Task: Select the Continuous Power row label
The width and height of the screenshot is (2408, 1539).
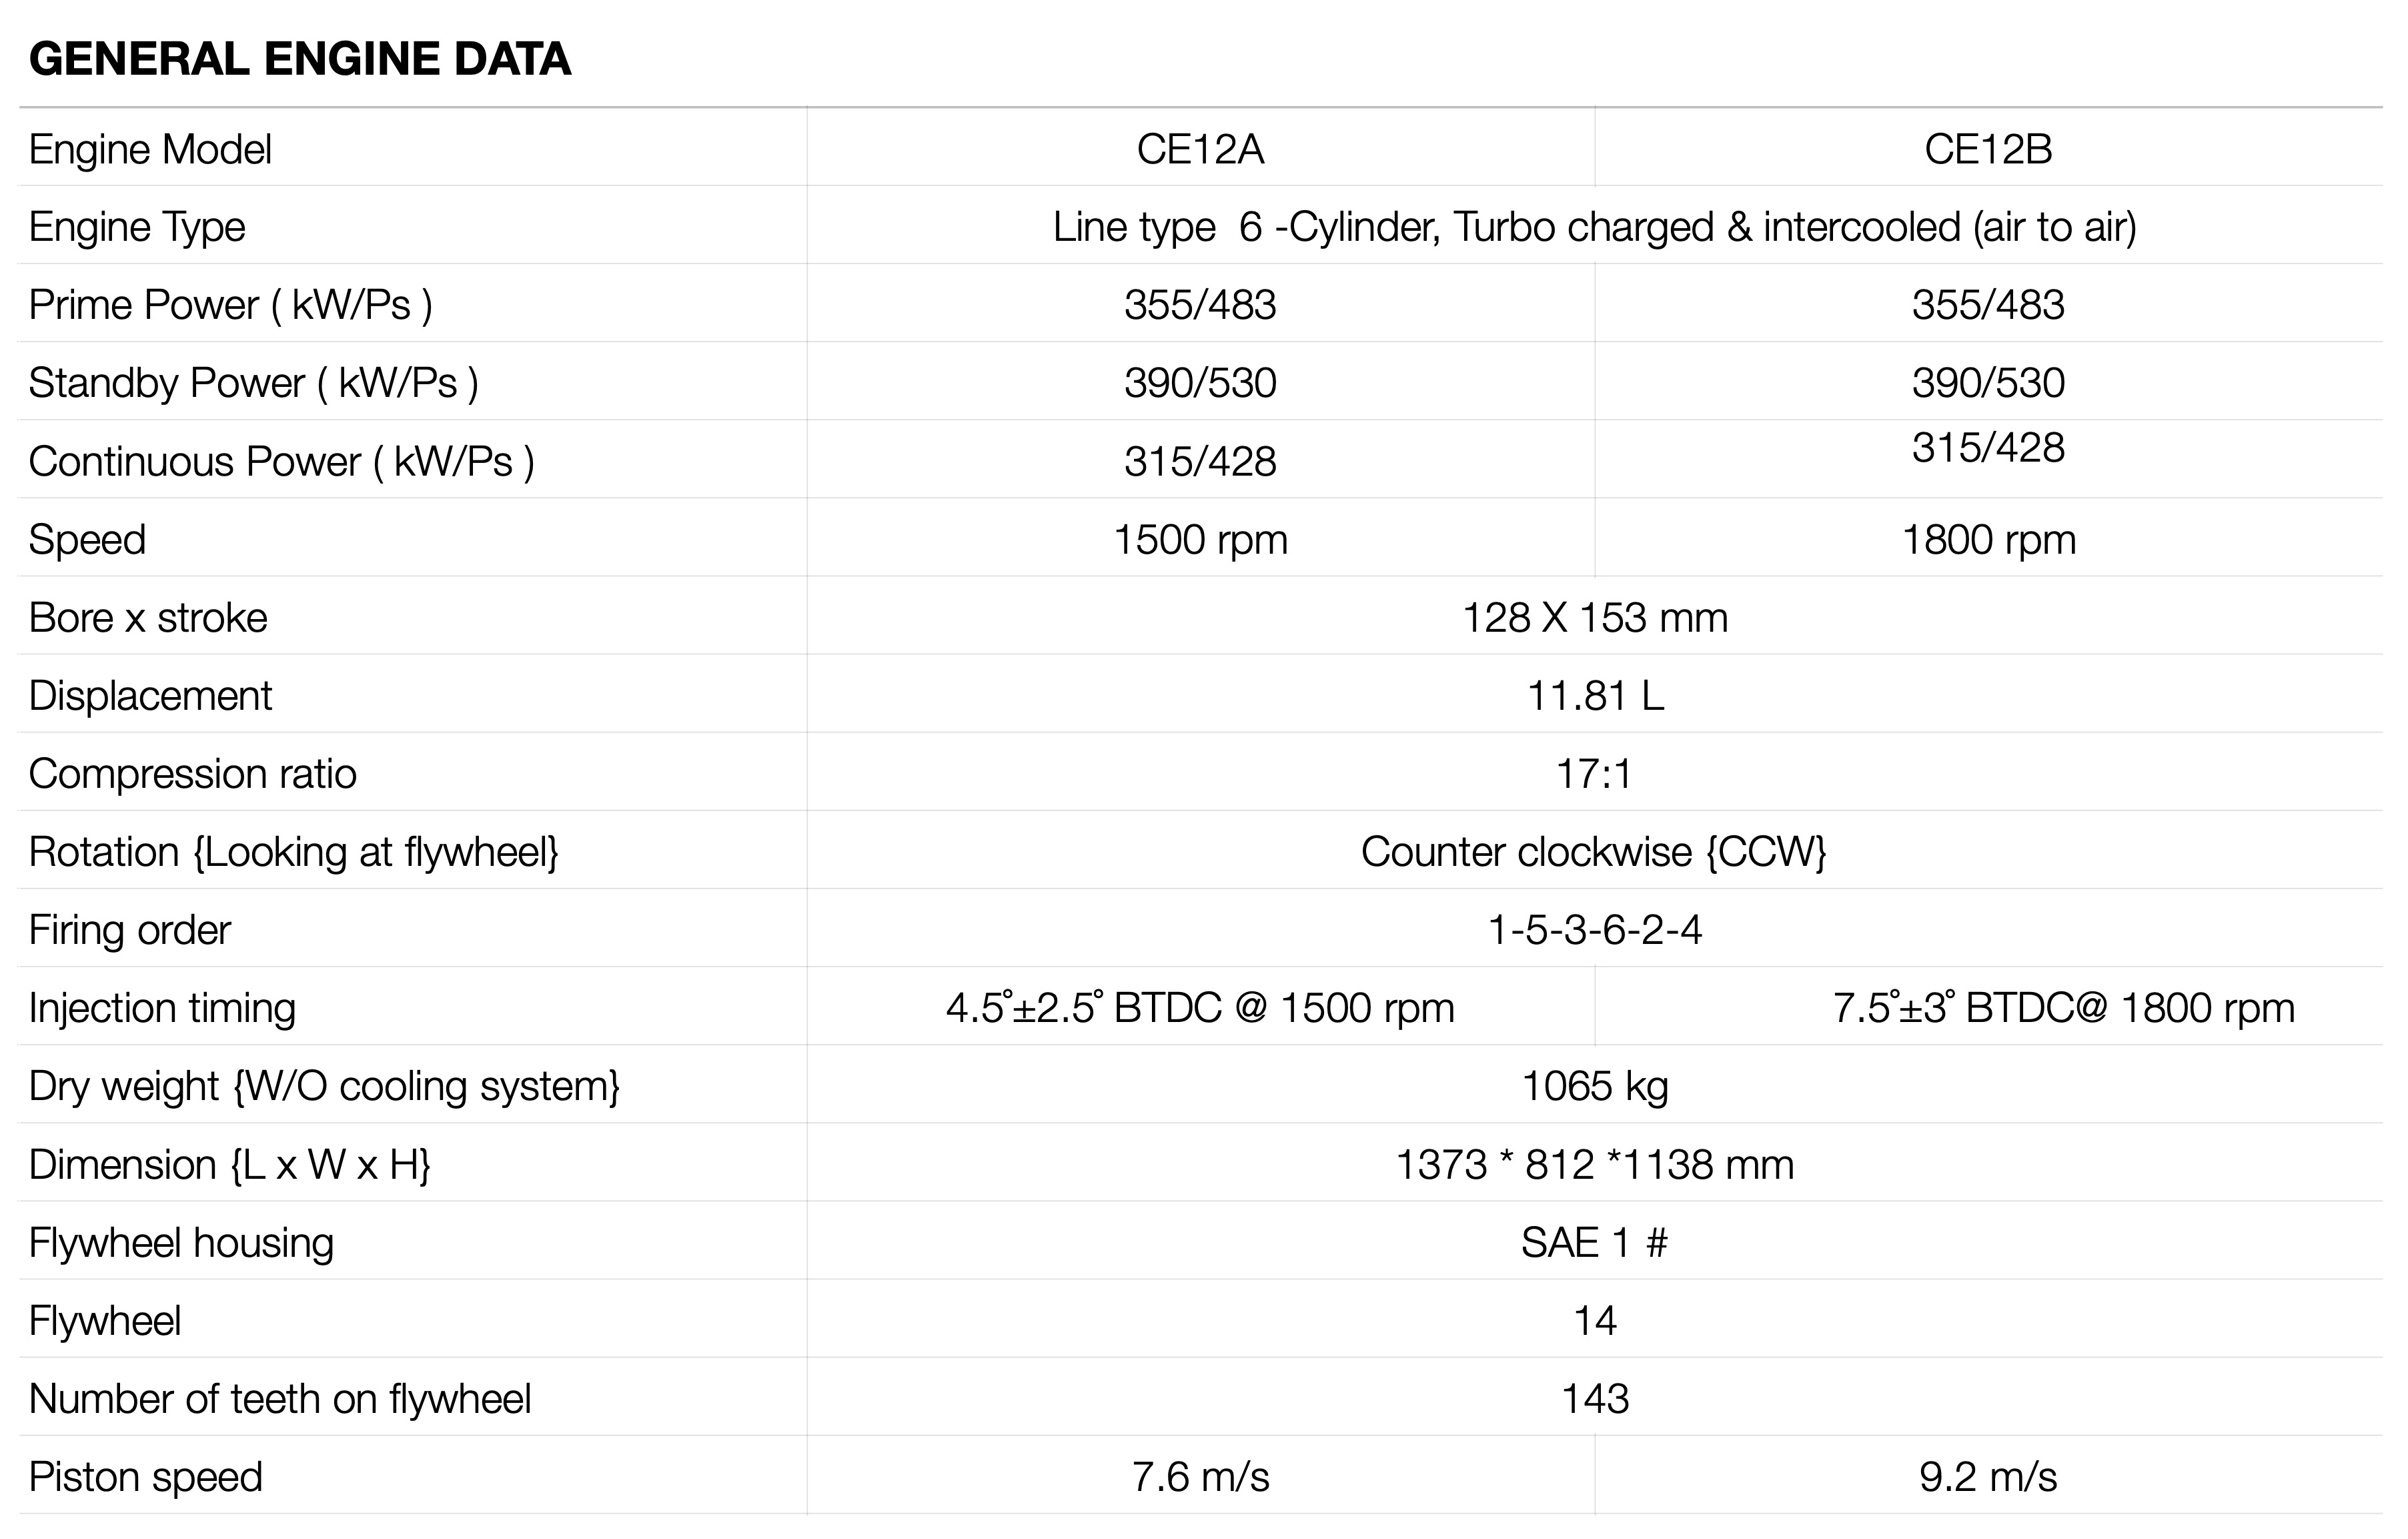Action: (281, 462)
